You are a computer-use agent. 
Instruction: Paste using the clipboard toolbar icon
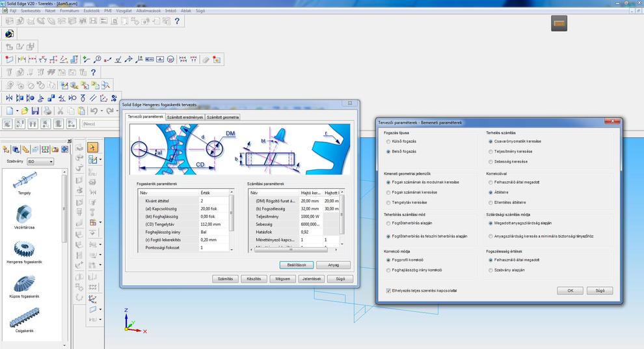pos(81,111)
